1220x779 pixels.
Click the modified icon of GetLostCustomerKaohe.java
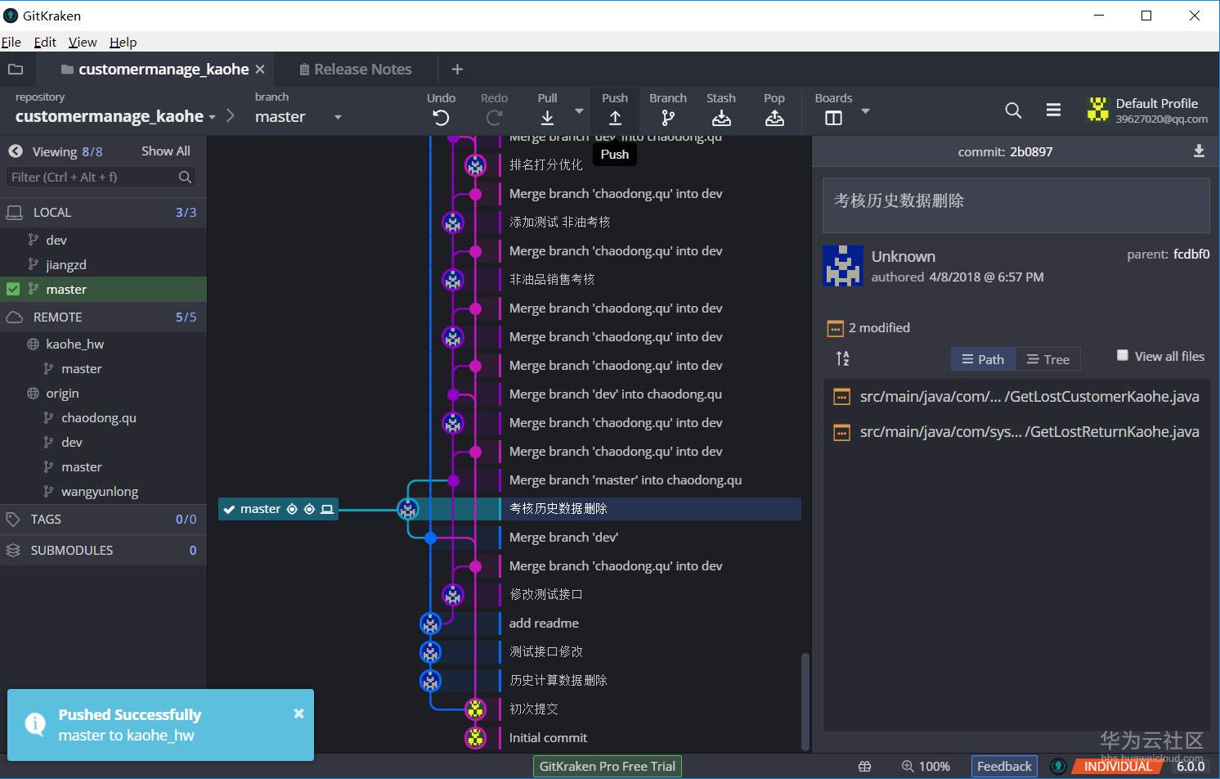(841, 397)
